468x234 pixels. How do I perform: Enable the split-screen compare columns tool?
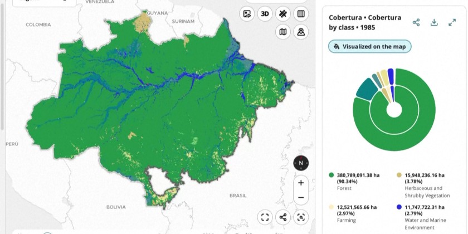point(301,14)
